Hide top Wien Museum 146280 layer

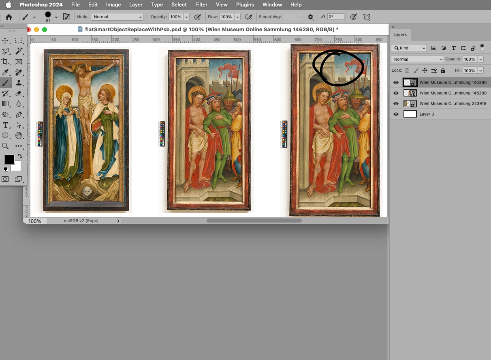tap(396, 83)
